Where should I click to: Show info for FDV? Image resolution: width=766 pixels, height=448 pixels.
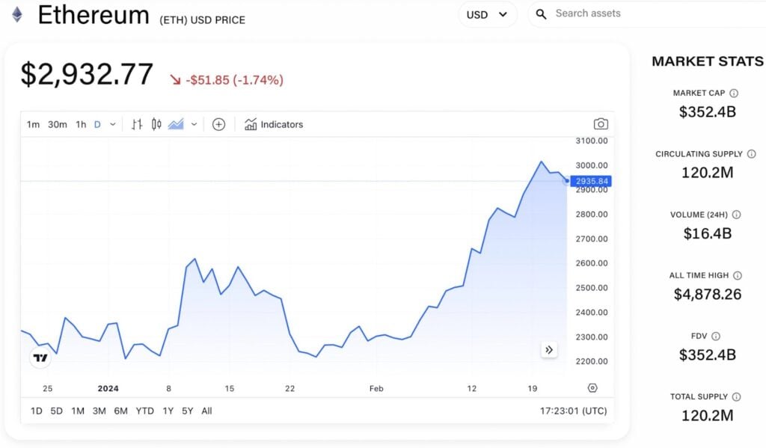coord(716,336)
